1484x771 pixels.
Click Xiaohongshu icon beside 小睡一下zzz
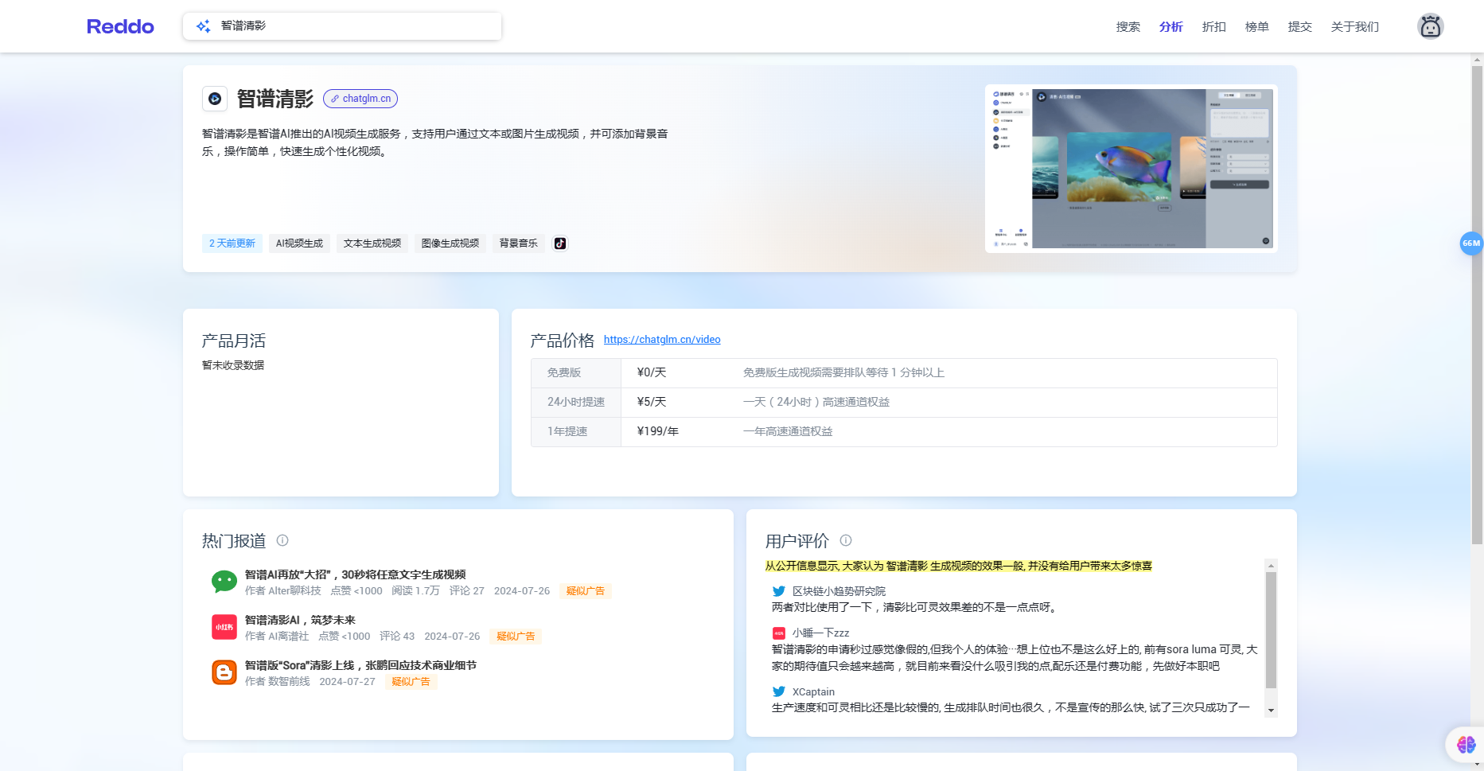pyautogui.click(x=779, y=633)
